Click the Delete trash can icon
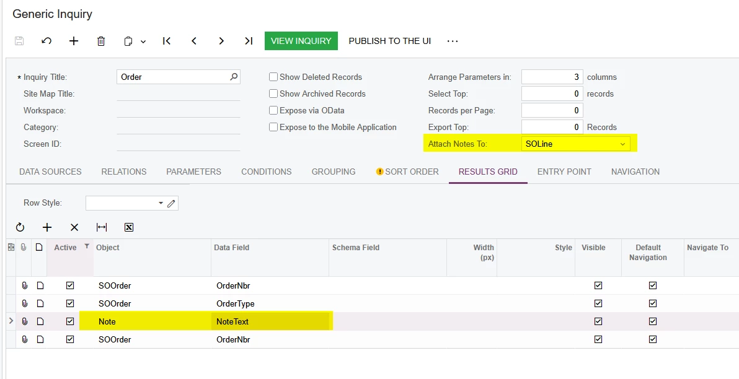 tap(101, 41)
